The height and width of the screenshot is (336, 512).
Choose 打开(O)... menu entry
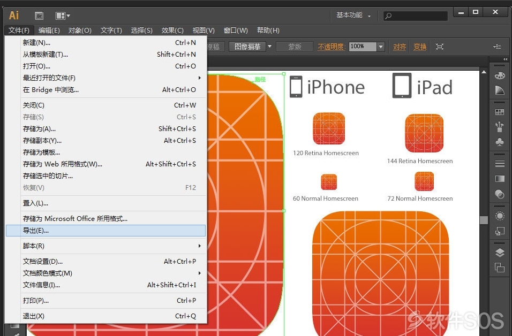106,66
